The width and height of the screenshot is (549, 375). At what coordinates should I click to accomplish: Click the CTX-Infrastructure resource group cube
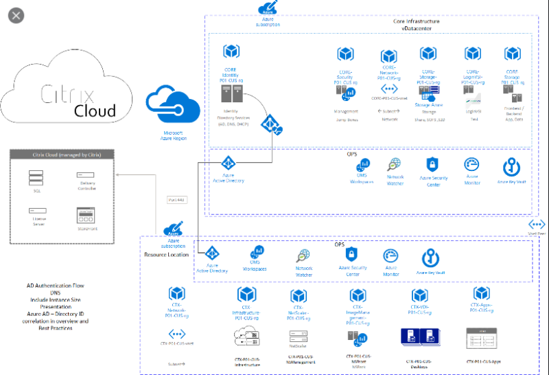tap(247, 295)
